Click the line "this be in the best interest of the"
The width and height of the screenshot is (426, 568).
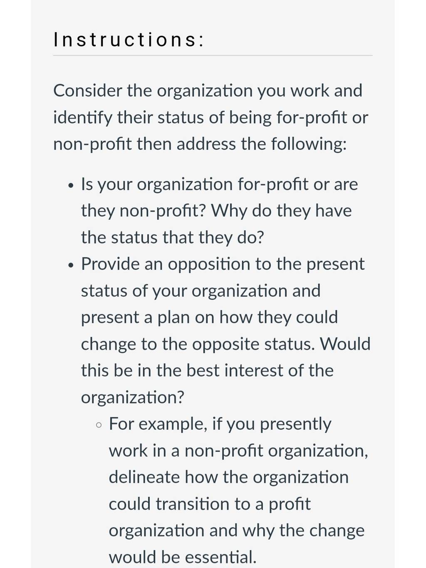pos(207,371)
